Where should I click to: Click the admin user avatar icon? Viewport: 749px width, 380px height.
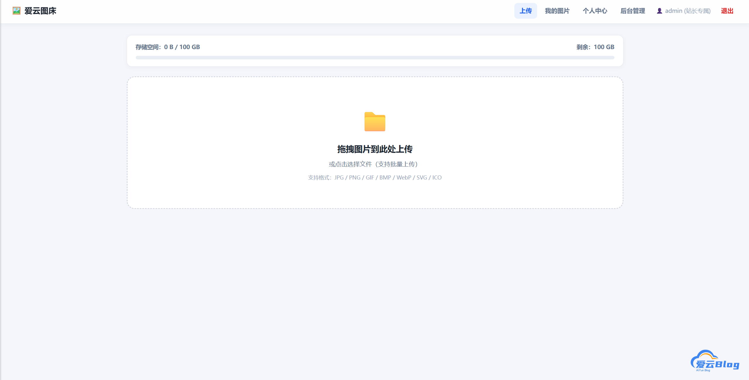coord(659,11)
